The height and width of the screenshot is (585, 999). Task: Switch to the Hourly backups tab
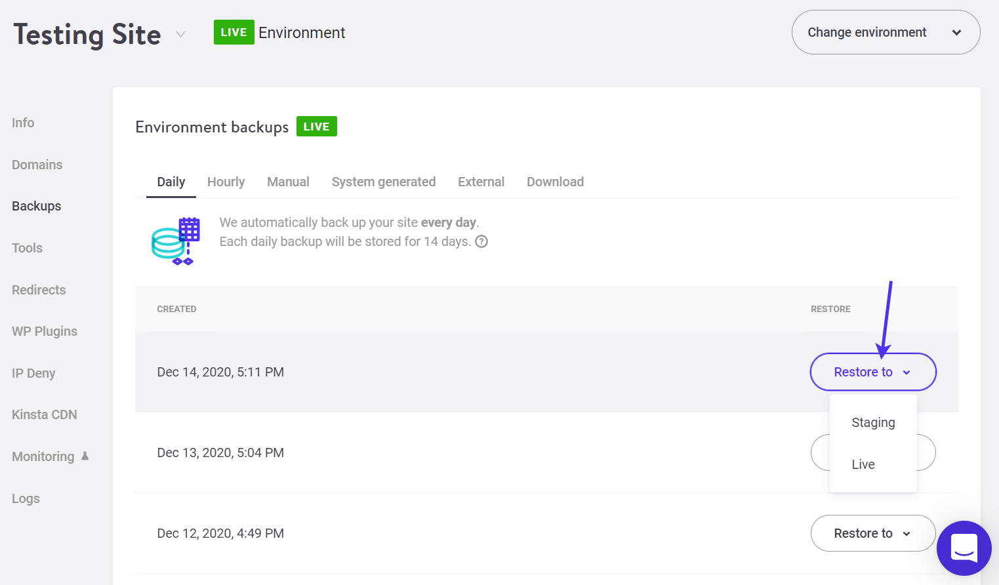pyautogui.click(x=226, y=182)
